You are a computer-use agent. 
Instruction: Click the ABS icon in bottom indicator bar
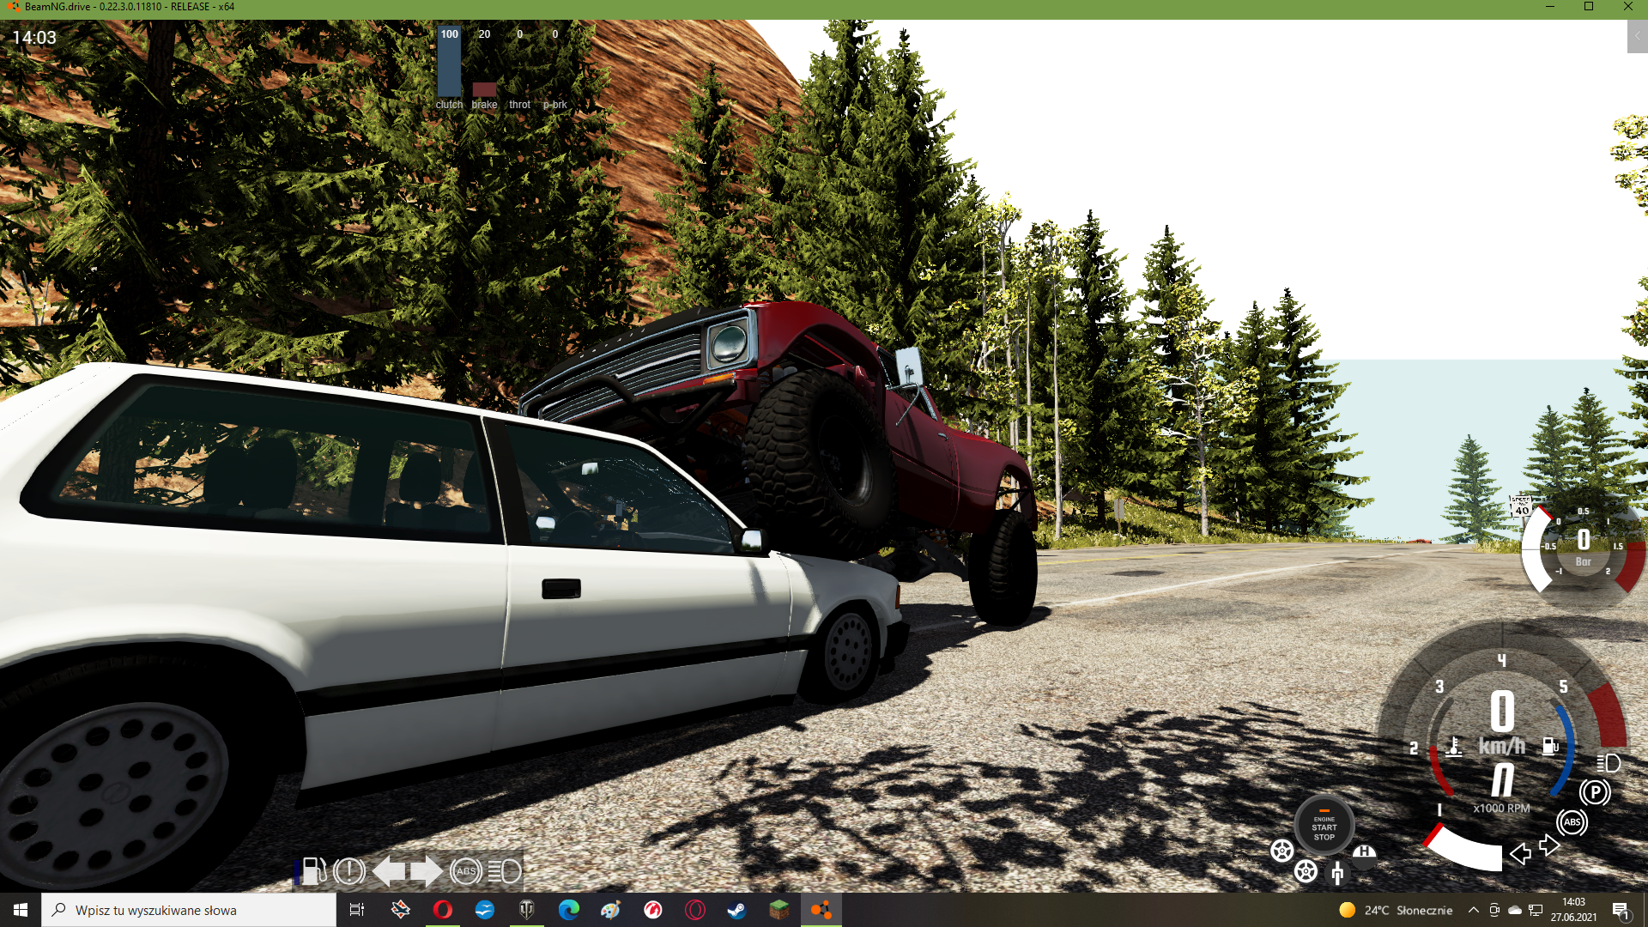point(466,871)
